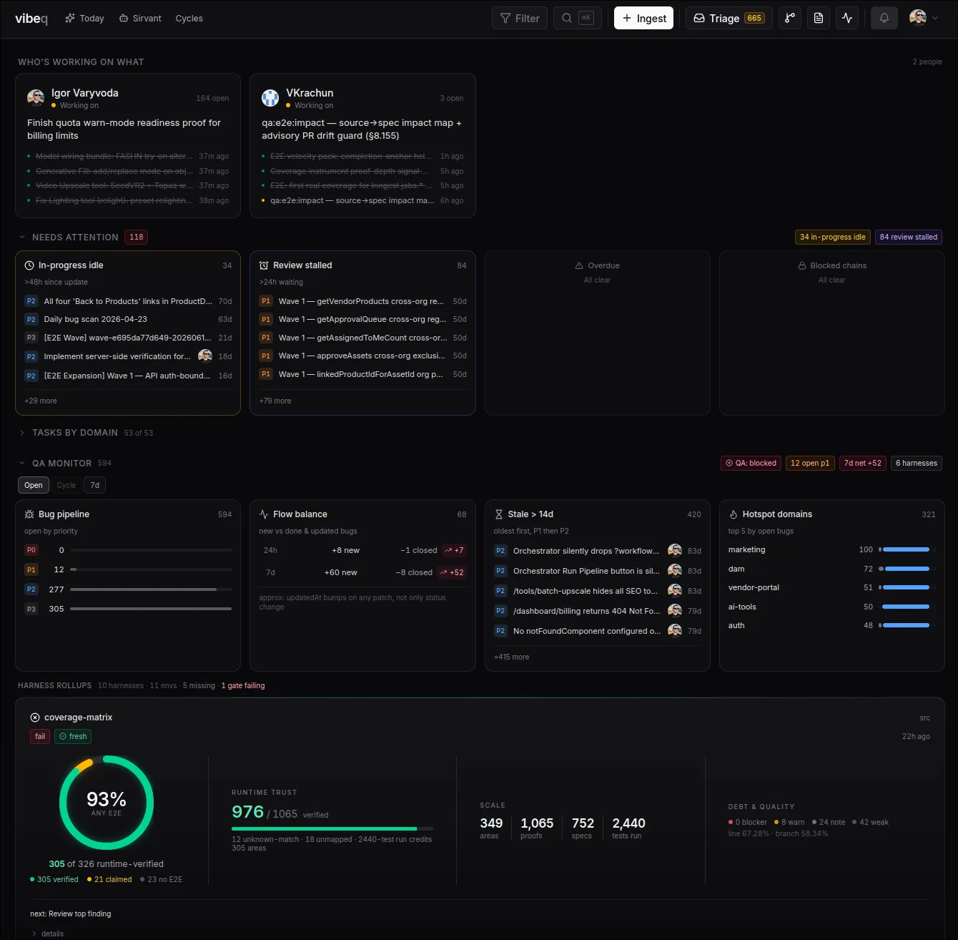Click the 'fail' status tag on coverage-matrix

(40, 736)
